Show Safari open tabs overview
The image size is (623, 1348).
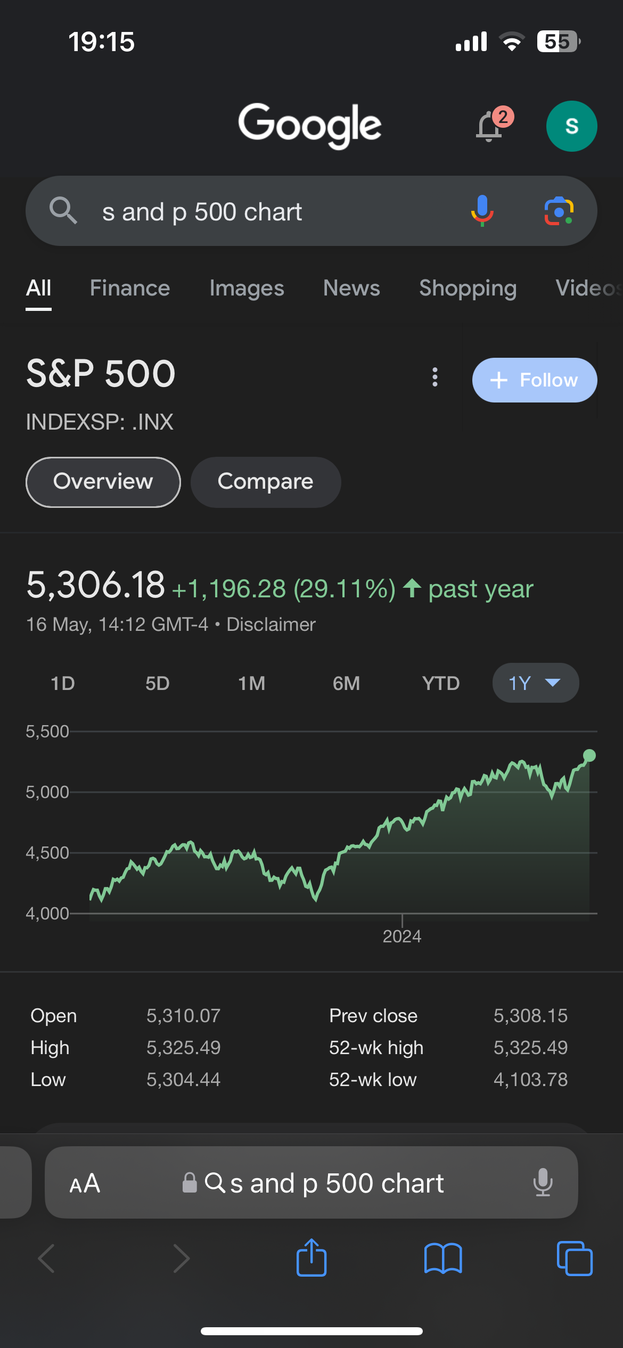tap(574, 1259)
